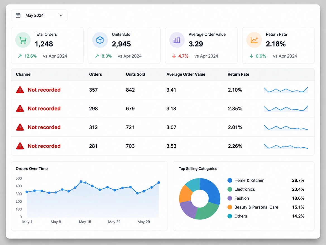The height and width of the screenshot is (245, 326).
Task: Click the 842 units sold cell
Action: pyautogui.click(x=130, y=90)
